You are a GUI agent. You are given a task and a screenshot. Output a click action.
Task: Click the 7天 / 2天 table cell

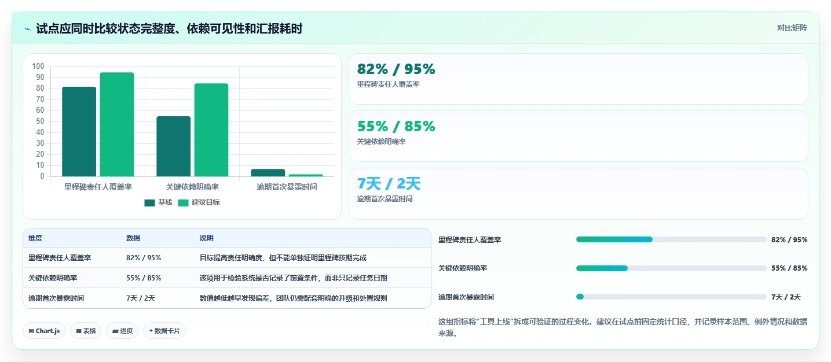(x=141, y=298)
